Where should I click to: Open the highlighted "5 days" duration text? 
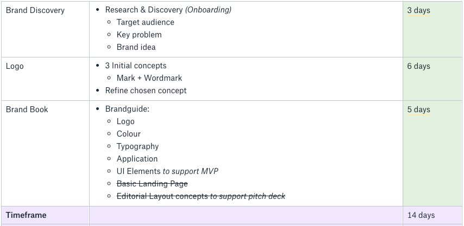418,109
